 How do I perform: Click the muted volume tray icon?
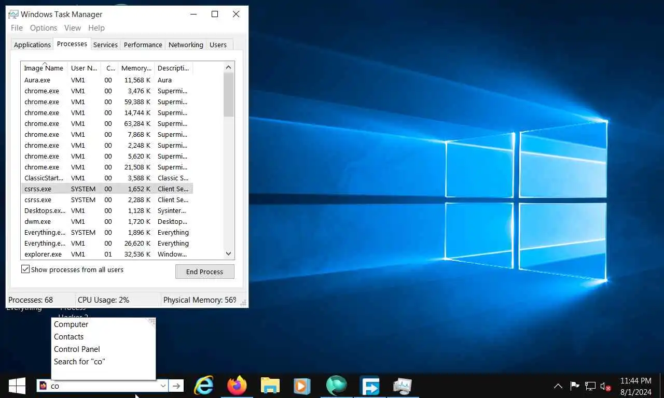click(x=605, y=386)
